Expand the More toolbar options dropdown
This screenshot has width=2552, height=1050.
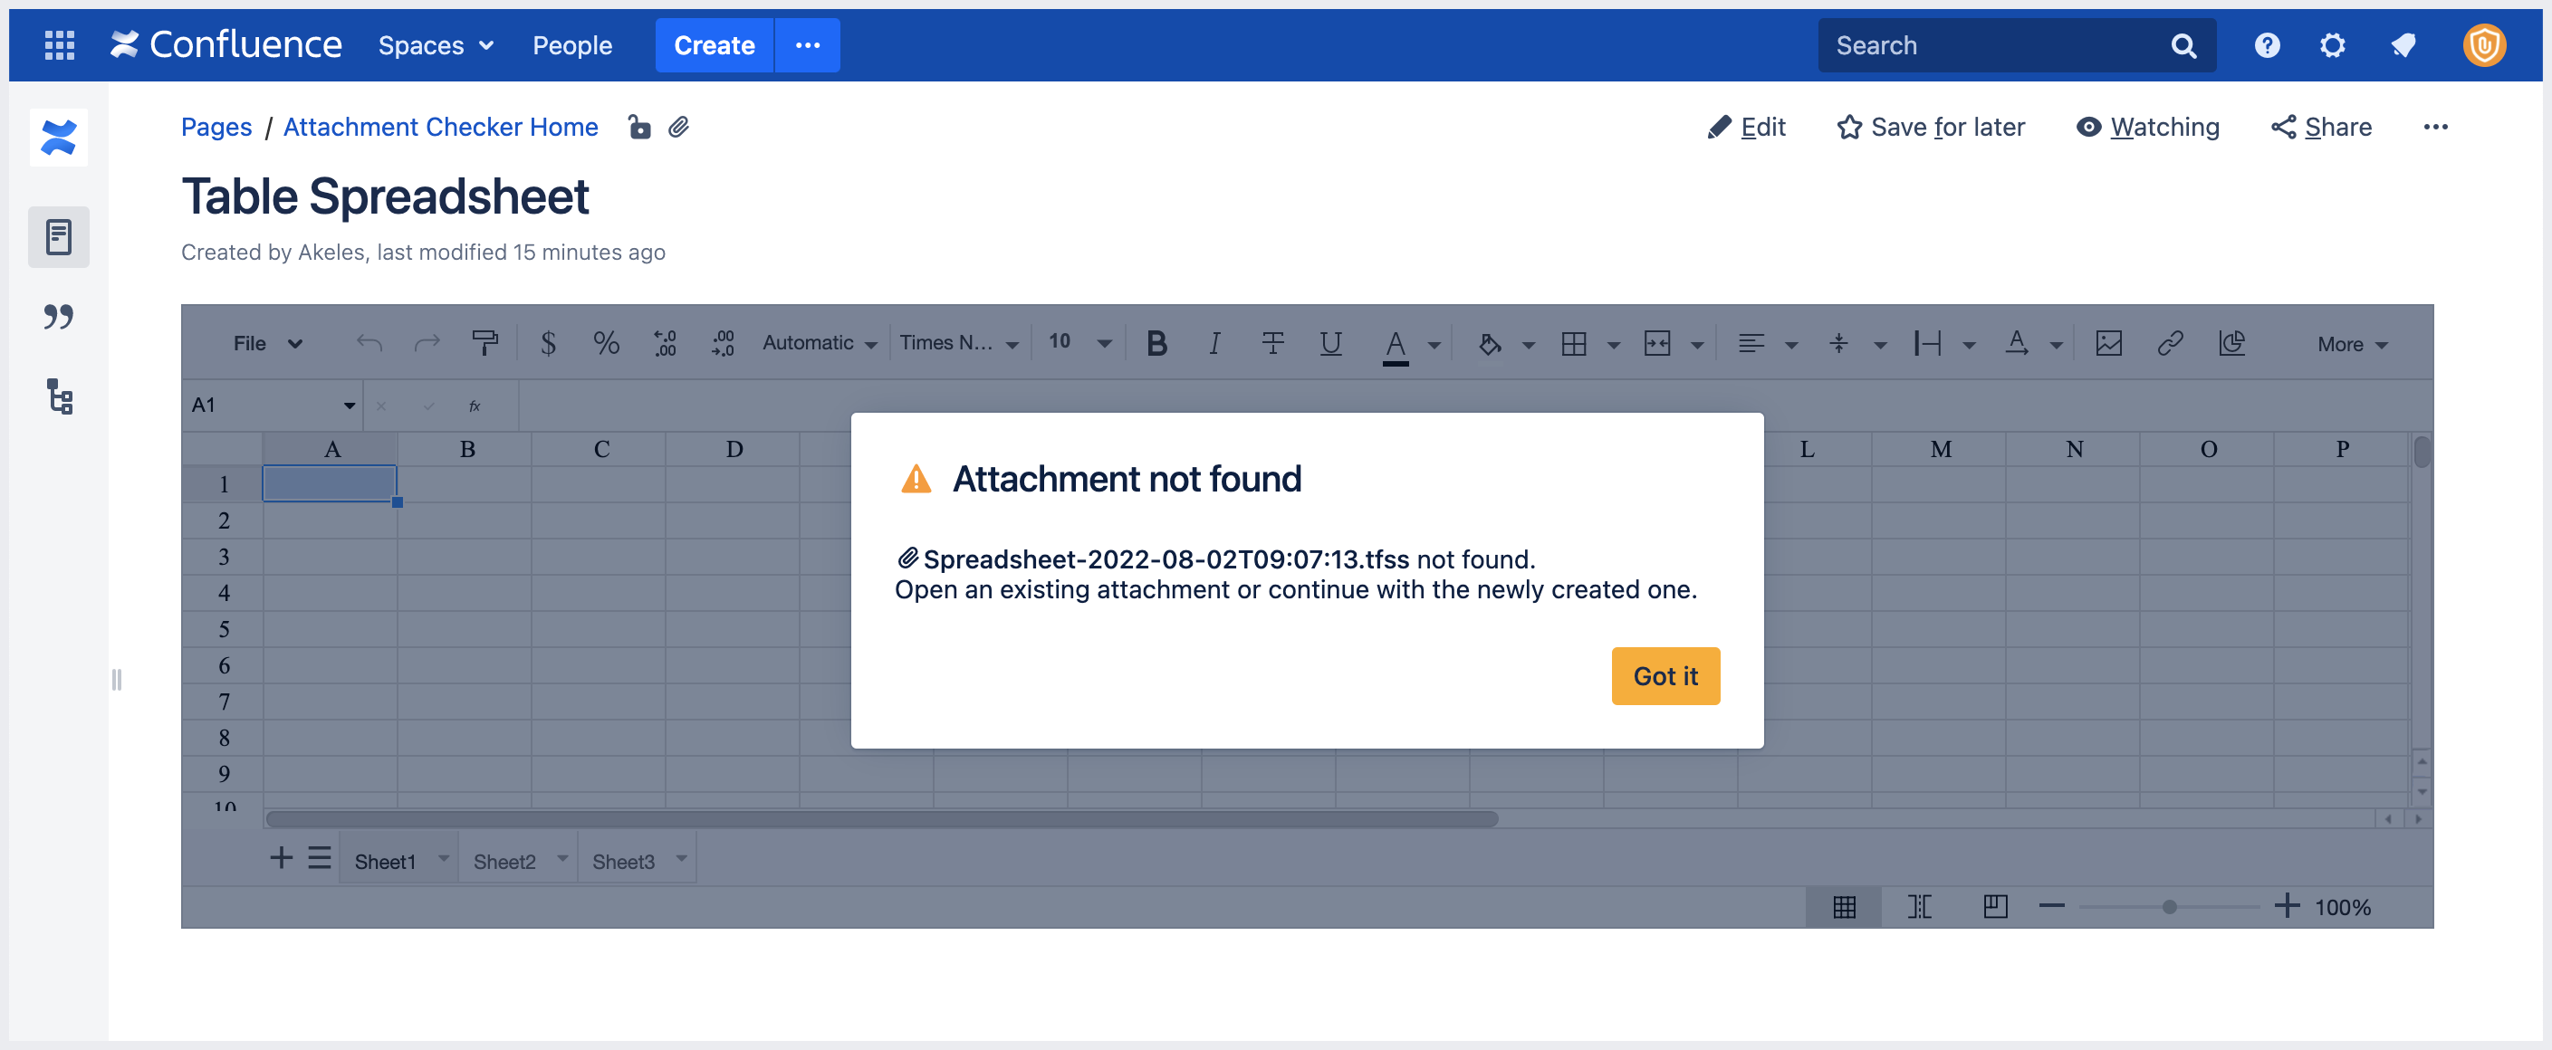(x=2350, y=344)
